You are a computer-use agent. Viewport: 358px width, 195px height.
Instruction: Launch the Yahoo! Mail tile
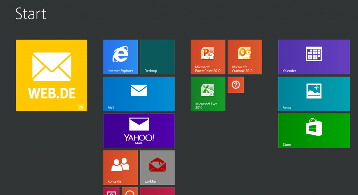139,131
